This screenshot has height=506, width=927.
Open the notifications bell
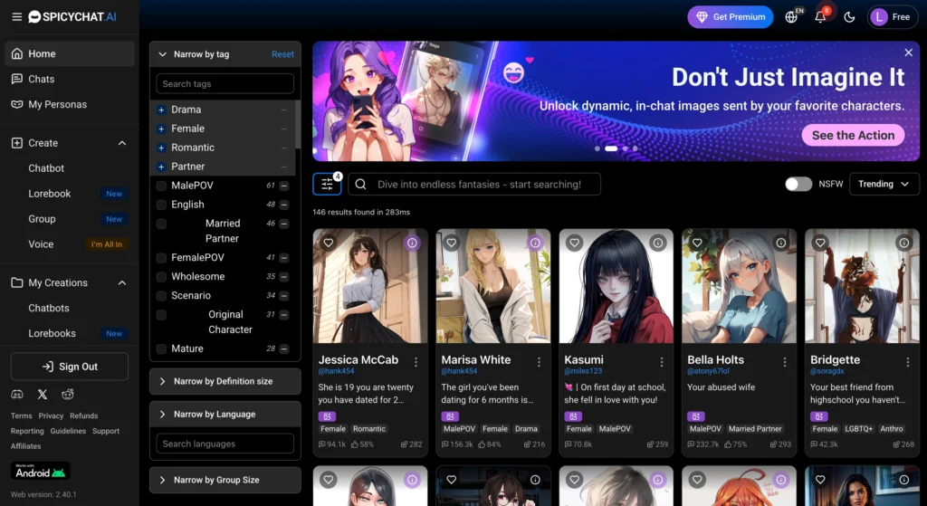point(820,17)
